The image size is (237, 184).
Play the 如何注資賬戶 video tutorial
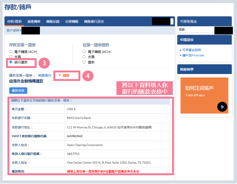tap(222, 107)
